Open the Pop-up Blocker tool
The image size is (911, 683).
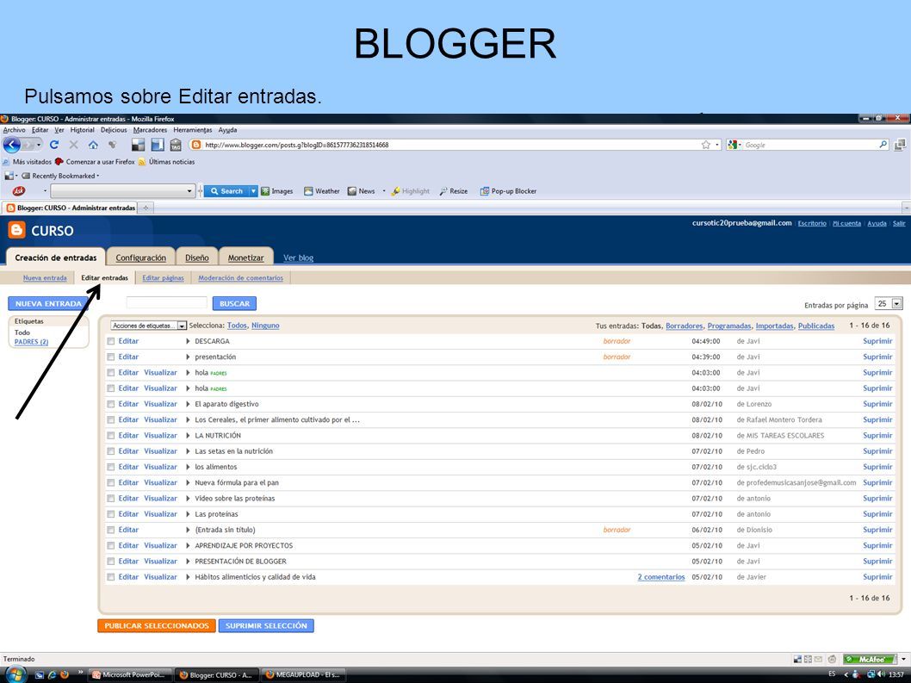[508, 190]
